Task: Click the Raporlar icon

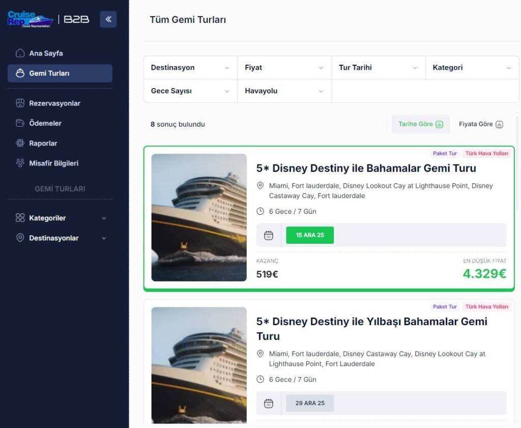Action: pos(20,143)
